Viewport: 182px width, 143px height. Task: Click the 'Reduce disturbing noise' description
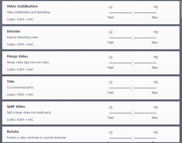tap(22, 37)
